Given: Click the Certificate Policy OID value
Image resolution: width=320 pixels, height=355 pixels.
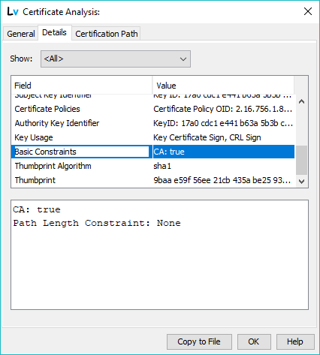Looking at the screenshot, I should click(223, 109).
